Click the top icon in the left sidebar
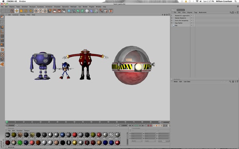 tap(2, 17)
